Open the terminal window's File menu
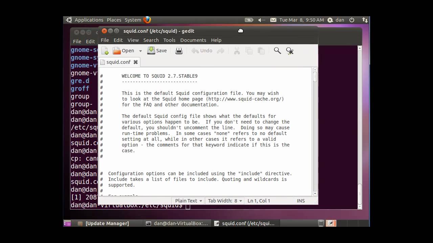 pyautogui.click(x=77, y=41)
